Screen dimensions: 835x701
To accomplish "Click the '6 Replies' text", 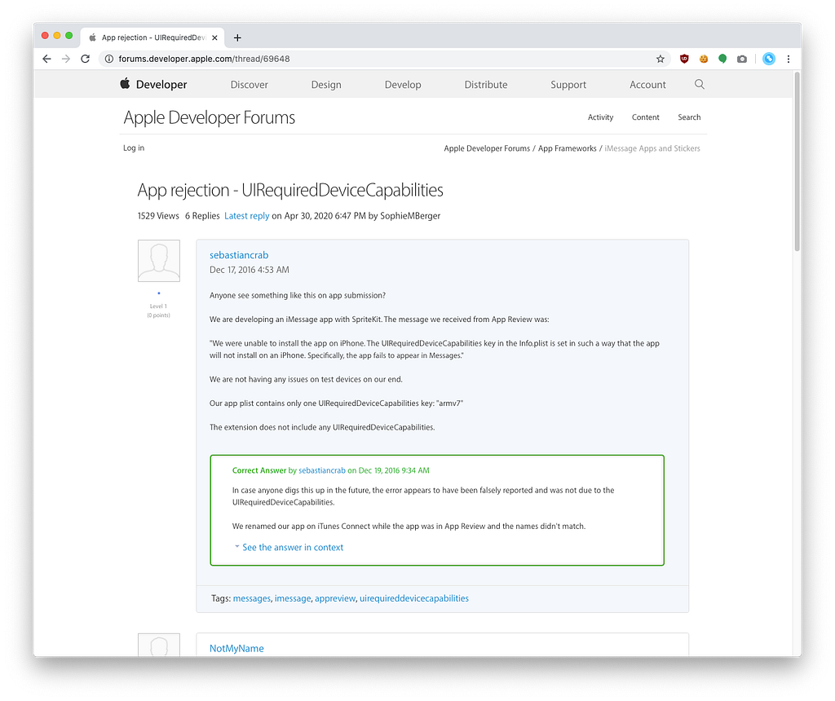I will tap(202, 215).
